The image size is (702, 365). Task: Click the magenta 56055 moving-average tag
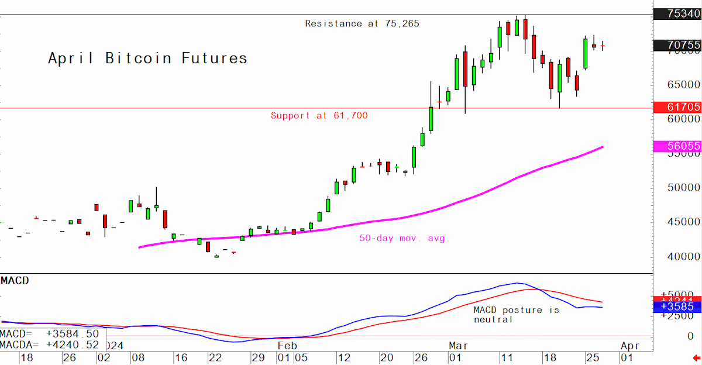pos(677,147)
